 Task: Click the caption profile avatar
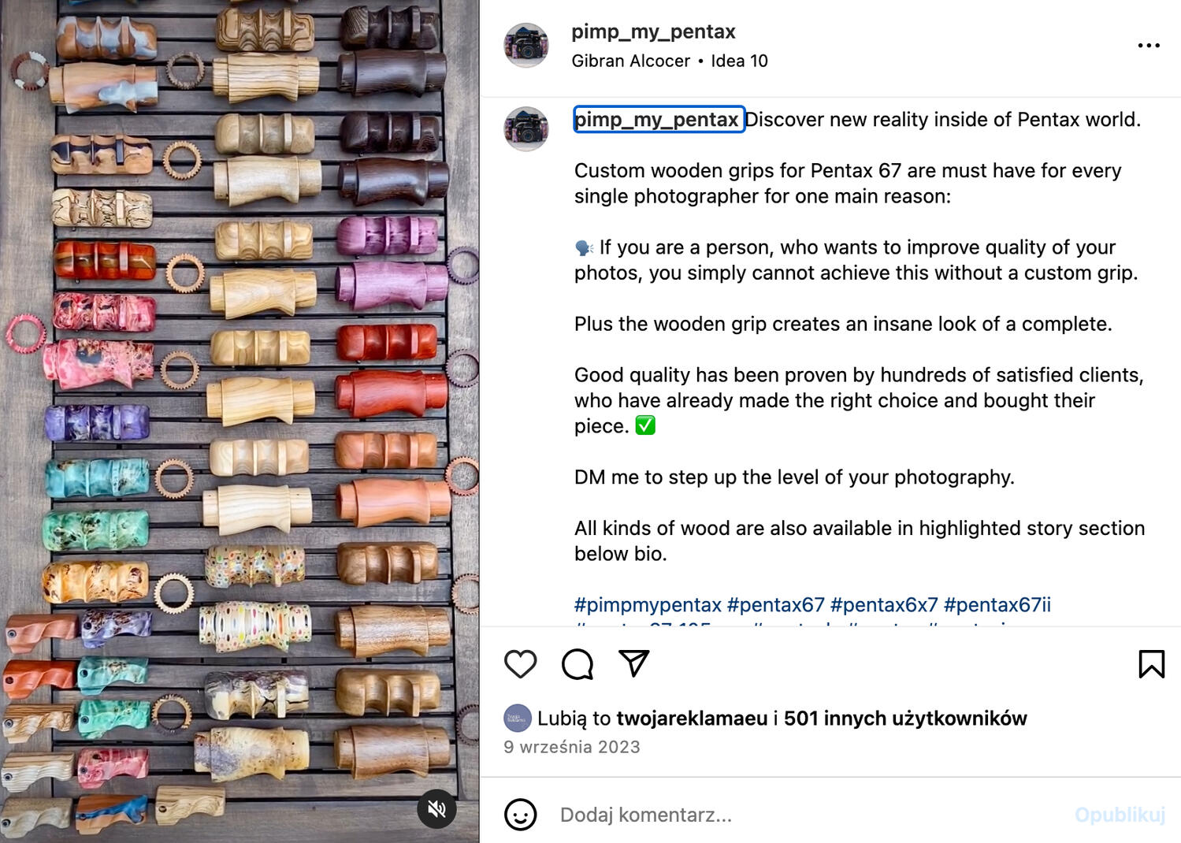526,129
